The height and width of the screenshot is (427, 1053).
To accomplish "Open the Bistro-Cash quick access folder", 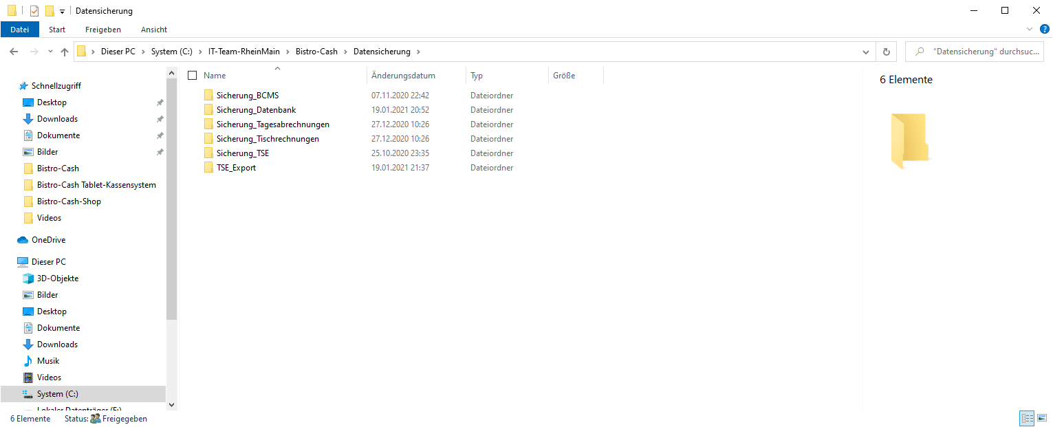I will point(58,168).
